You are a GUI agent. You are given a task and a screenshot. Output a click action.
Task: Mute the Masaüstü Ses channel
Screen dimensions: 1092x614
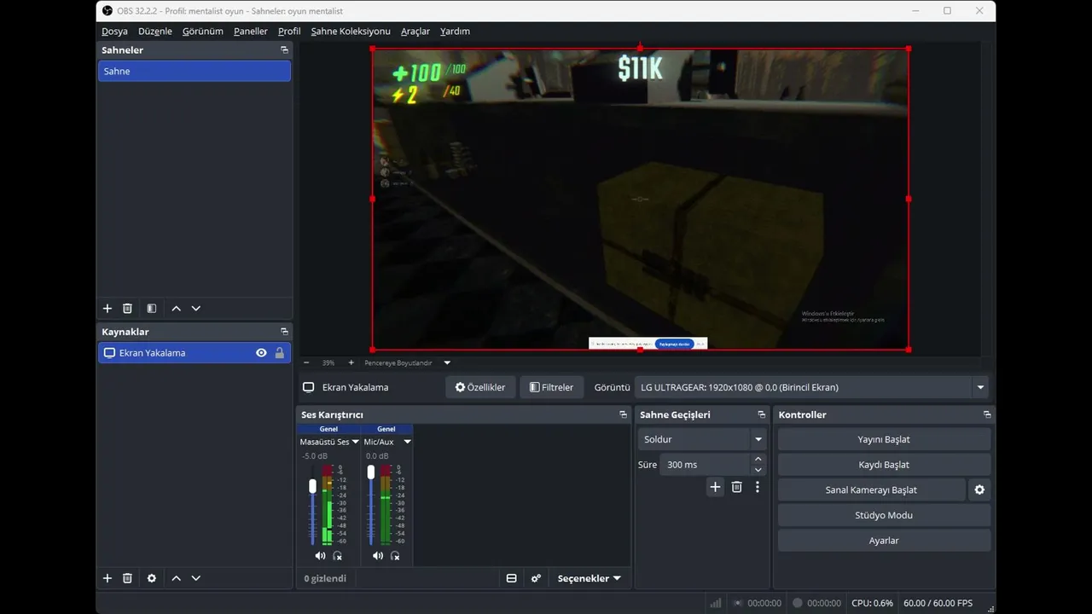click(x=320, y=556)
